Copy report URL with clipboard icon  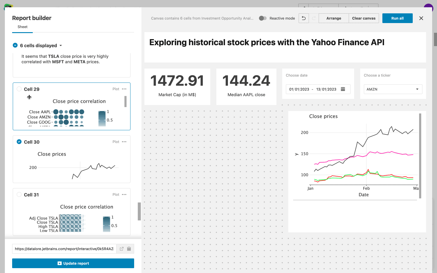[x=129, y=249]
